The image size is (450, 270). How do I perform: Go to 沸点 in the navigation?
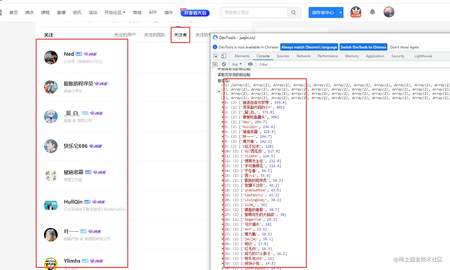[29, 12]
